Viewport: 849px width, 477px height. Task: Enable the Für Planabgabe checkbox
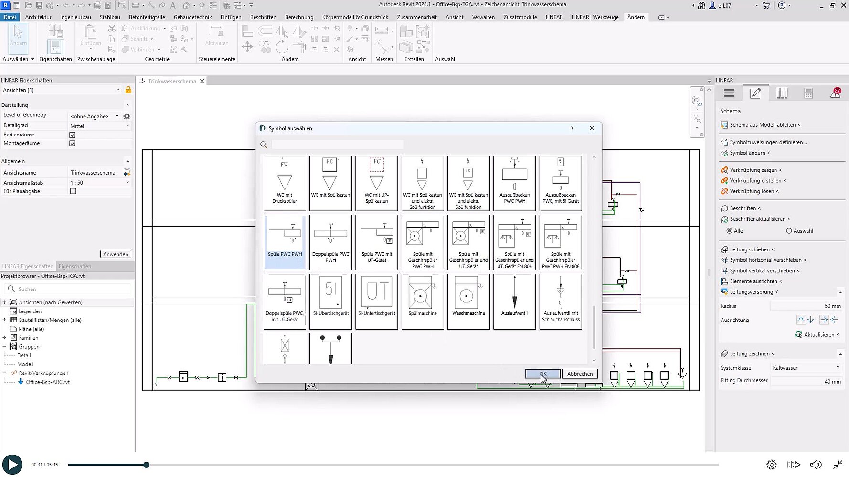73,191
